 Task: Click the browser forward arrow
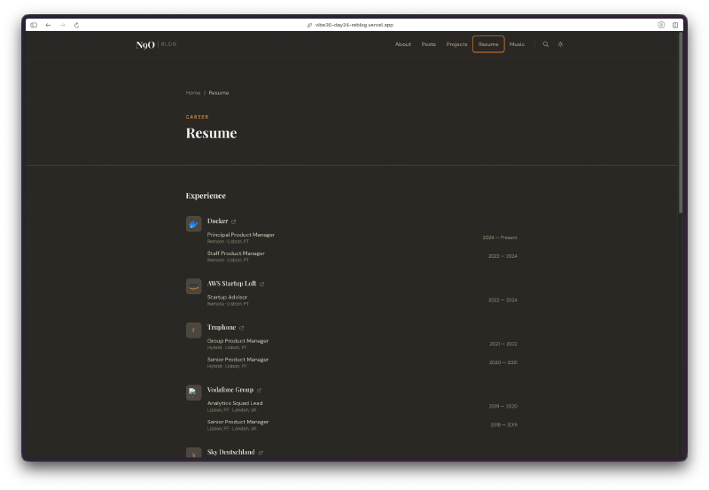click(62, 25)
